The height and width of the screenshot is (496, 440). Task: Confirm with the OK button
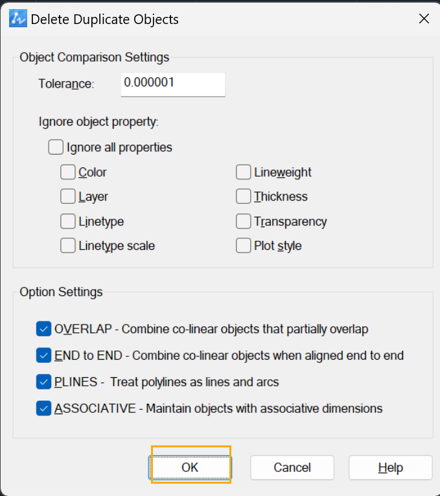[190, 467]
